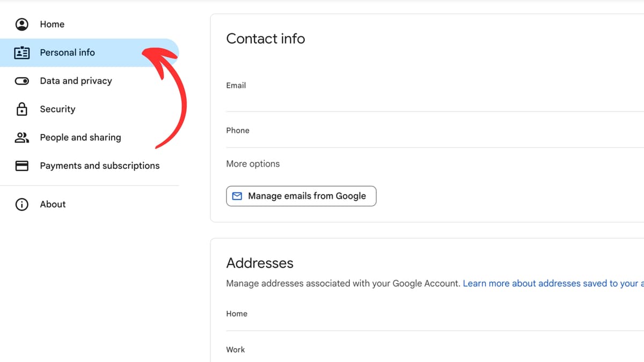The image size is (644, 362).
Task: Click the Manage emails from Google button
Action: tap(301, 196)
